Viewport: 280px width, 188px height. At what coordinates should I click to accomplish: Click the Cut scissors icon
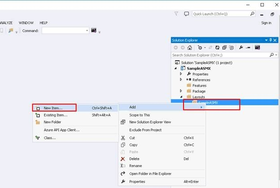point(123,138)
